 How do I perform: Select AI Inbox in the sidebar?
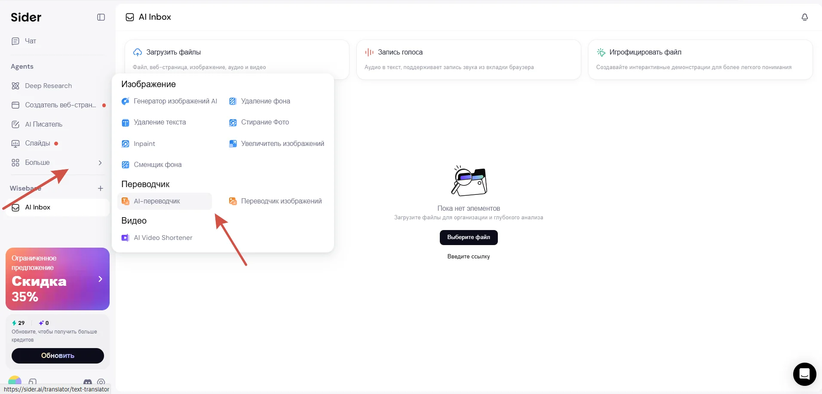(58, 207)
